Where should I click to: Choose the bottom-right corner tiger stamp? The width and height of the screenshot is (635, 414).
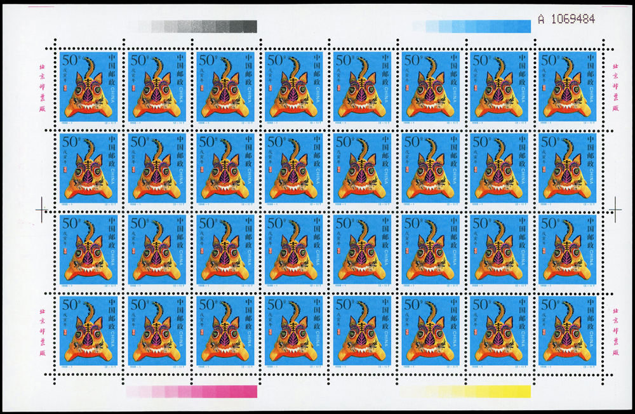[x=567, y=330]
